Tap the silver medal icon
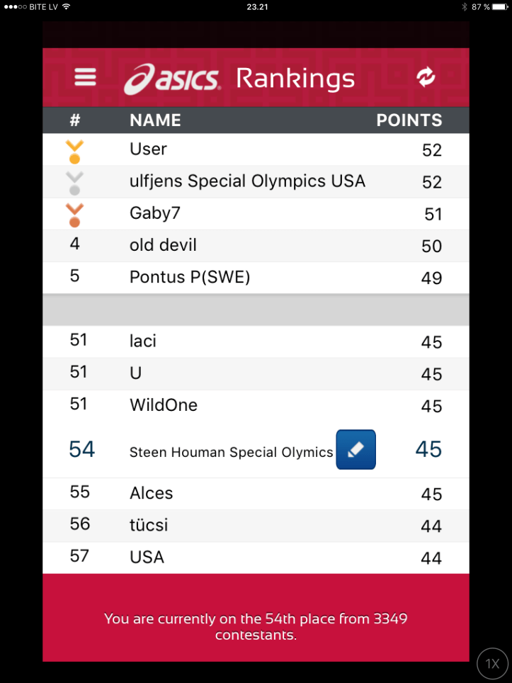 (x=74, y=183)
